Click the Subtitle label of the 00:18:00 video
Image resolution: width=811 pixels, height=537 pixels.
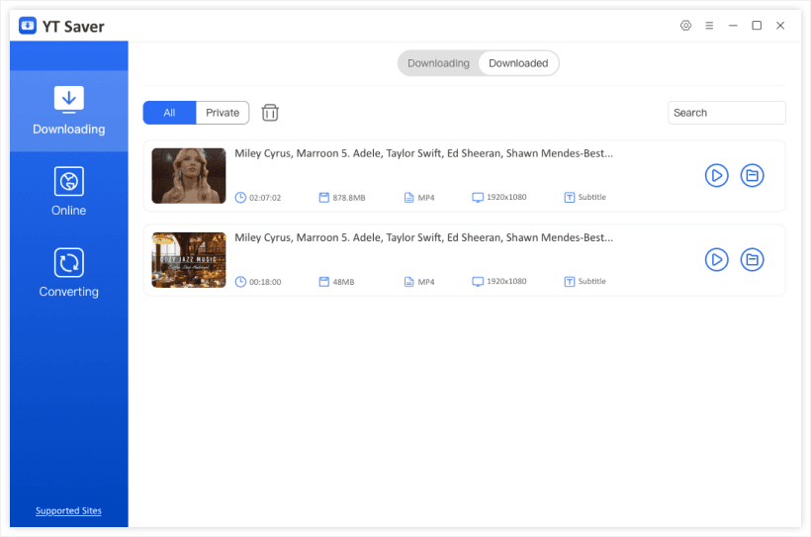point(591,281)
